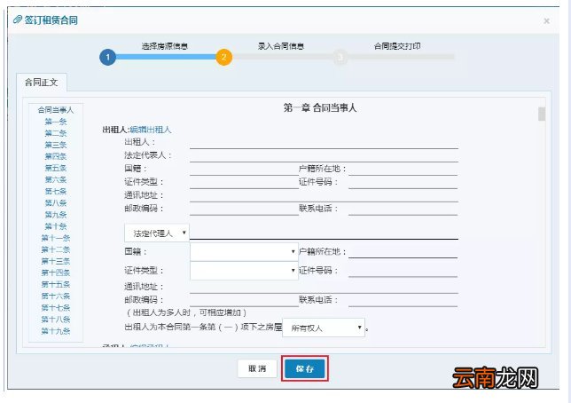Open the 所有权人 dropdown

[x=324, y=328]
